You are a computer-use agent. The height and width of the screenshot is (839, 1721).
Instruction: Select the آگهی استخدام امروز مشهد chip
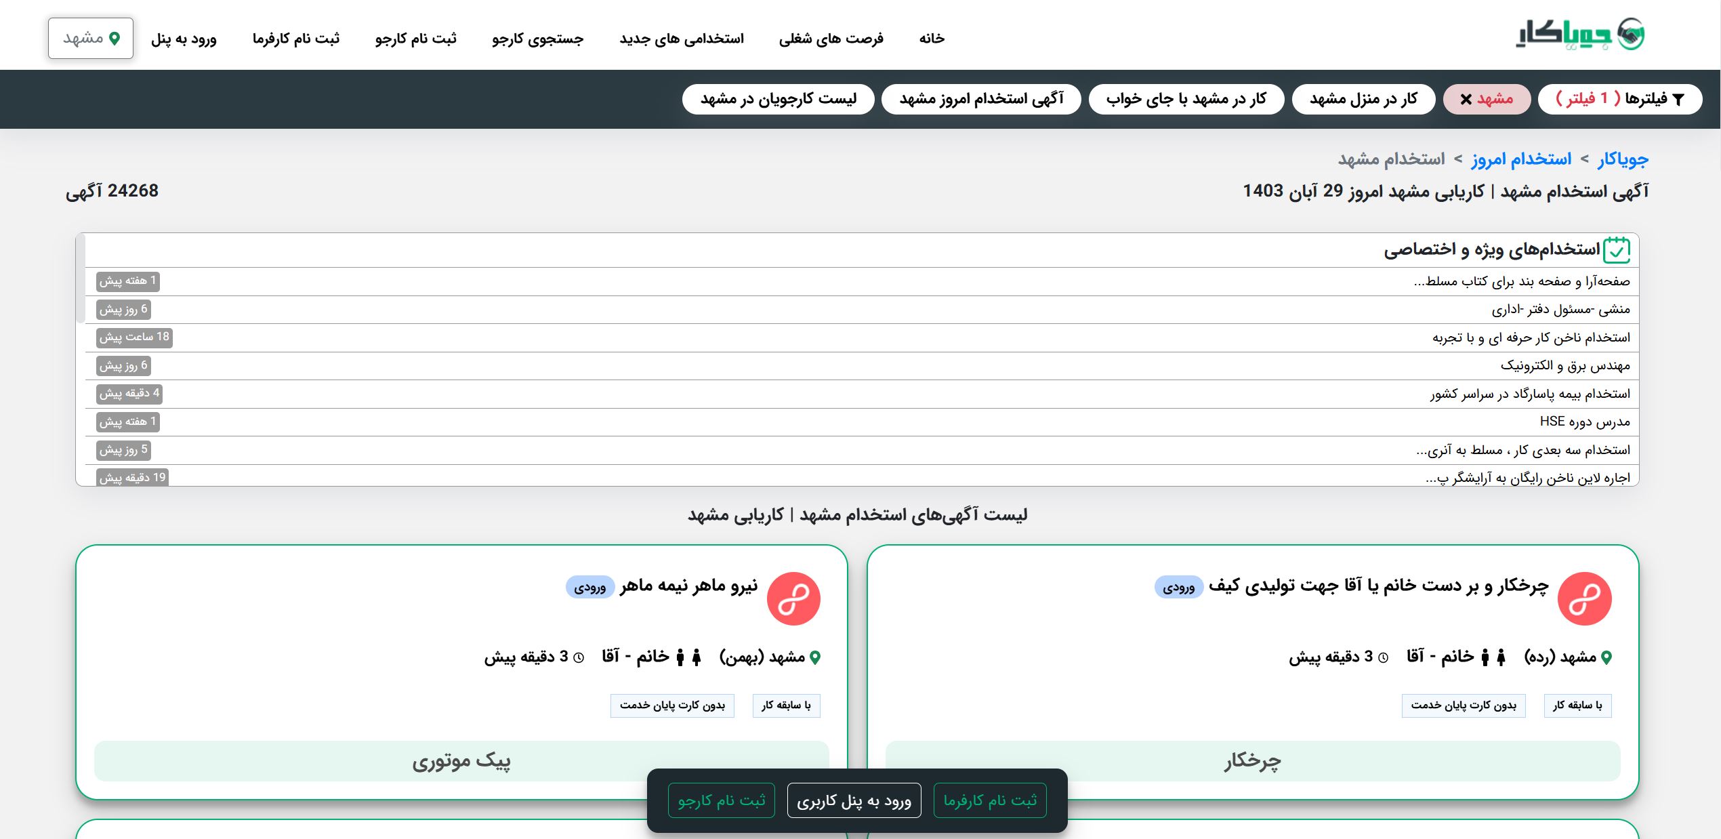(981, 100)
